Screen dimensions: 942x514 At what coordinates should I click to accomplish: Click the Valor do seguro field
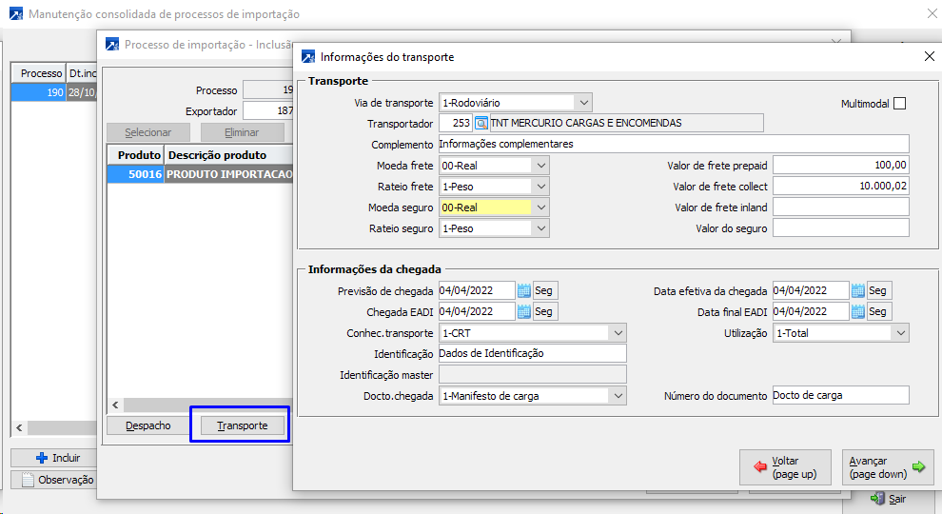[x=840, y=228]
